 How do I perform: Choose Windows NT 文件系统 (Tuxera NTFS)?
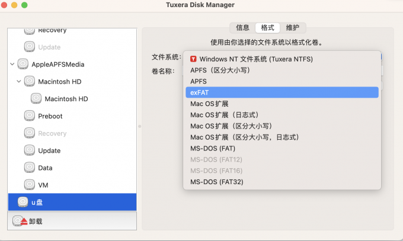(x=282, y=59)
